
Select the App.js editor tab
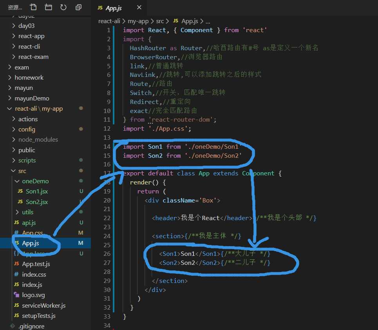point(118,8)
